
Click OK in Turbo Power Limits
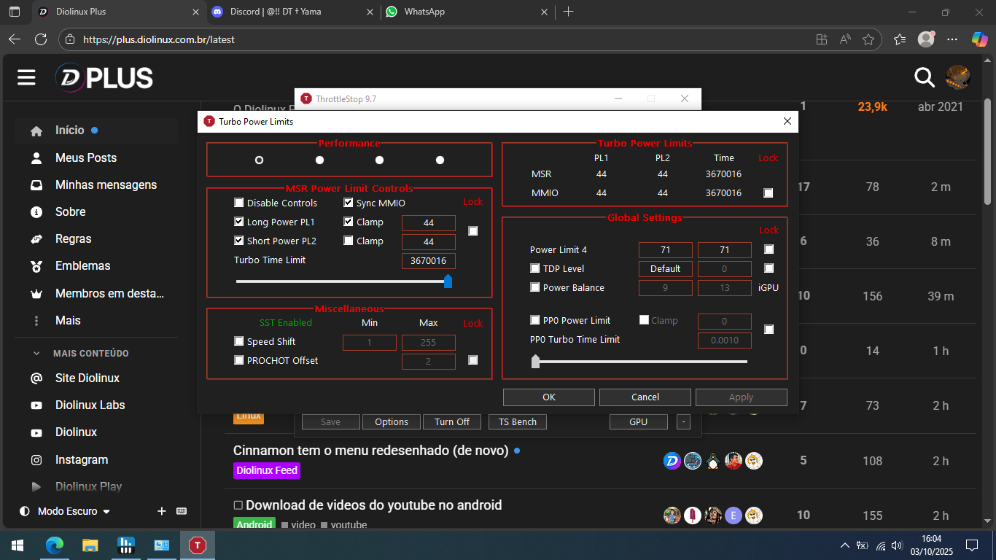pos(548,397)
